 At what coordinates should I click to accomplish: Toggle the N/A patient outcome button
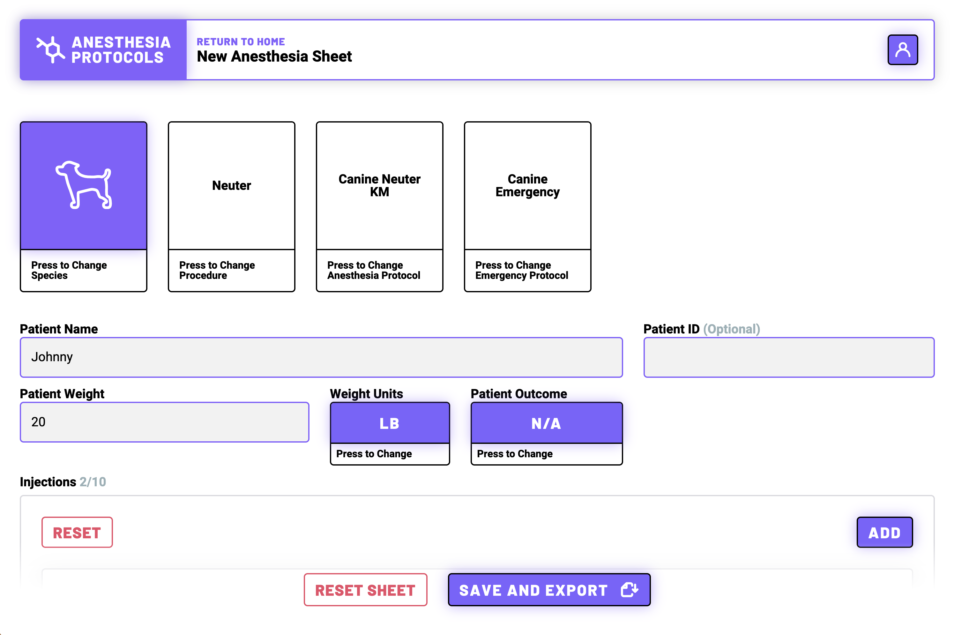point(546,423)
